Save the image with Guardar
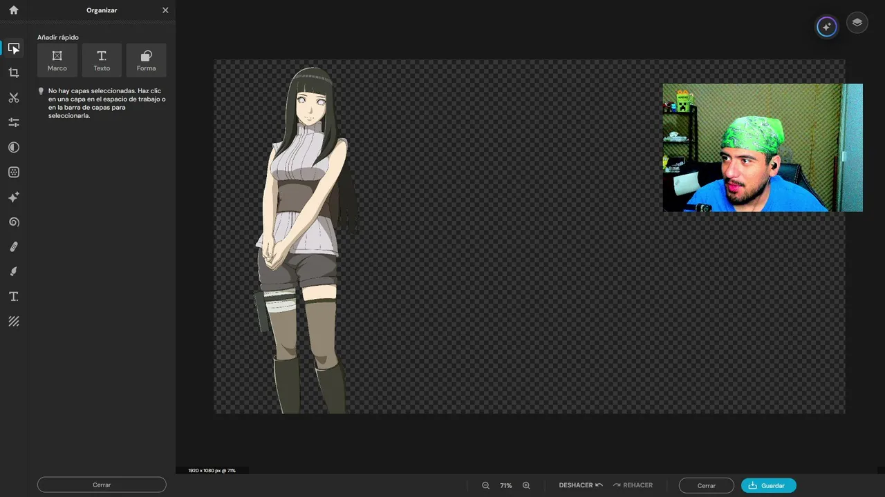This screenshot has height=497, width=885. [769, 485]
